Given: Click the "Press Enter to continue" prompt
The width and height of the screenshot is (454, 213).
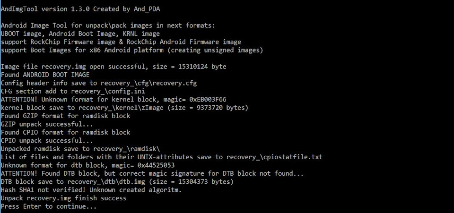Looking at the screenshot, I should click(48, 207).
